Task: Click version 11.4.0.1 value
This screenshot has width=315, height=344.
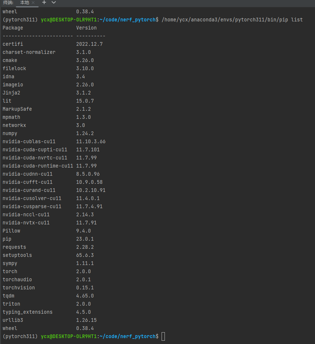Action: point(88,198)
